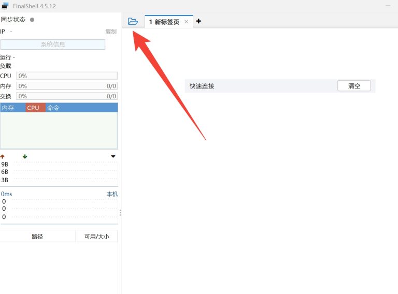Screen dimensions: 398x294
Task: Close the 新标签页 tab
Action: point(187,22)
